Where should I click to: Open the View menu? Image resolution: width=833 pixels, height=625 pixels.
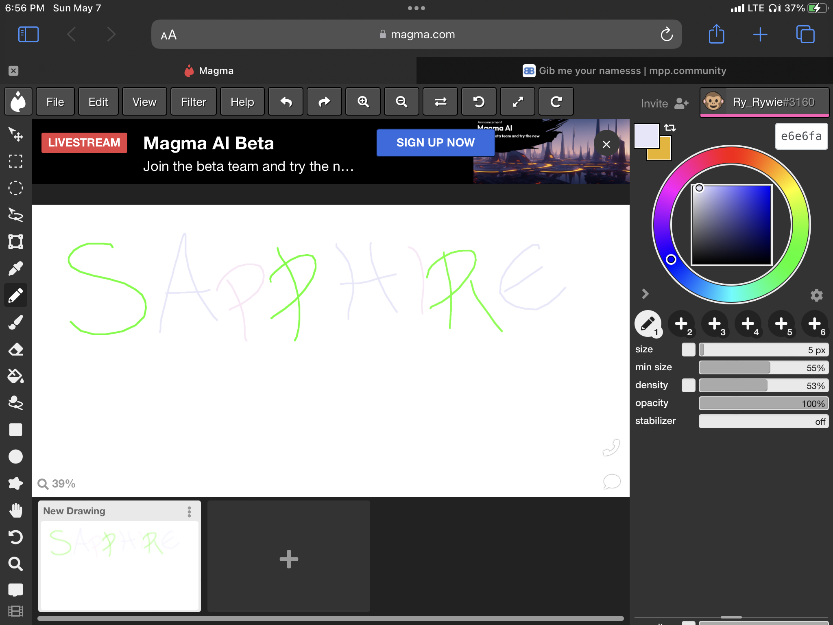coord(144,102)
